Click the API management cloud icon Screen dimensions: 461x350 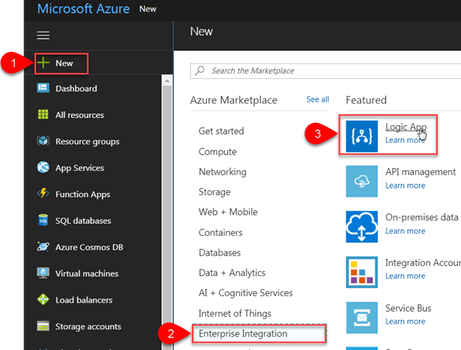[x=362, y=179]
